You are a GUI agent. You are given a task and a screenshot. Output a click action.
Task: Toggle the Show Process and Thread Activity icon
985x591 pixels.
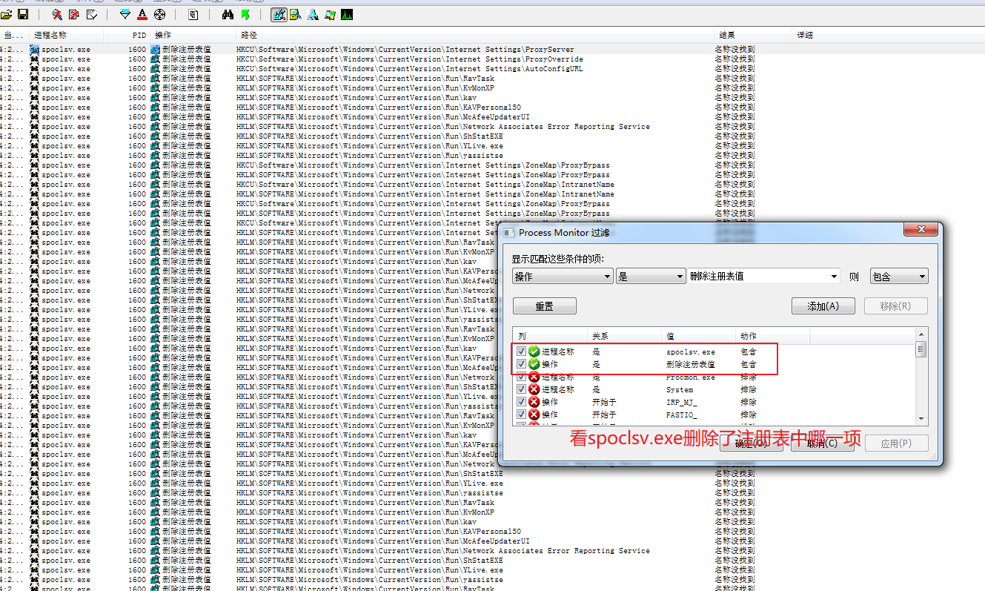(x=330, y=14)
